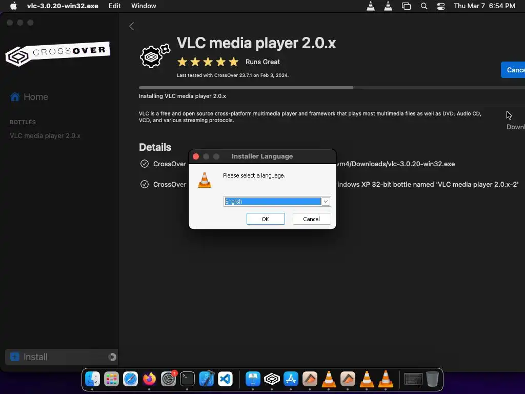The width and height of the screenshot is (525, 394).
Task: Open Launchpad from the Dock
Action: 111,379
